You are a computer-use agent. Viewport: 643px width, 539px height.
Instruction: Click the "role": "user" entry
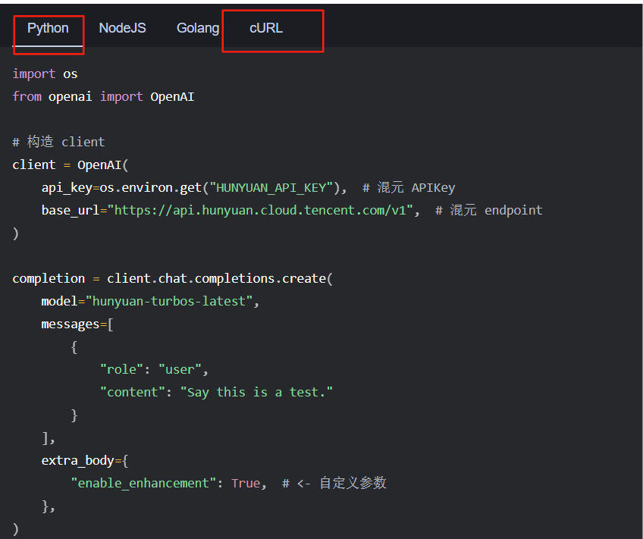pyautogui.click(x=154, y=369)
